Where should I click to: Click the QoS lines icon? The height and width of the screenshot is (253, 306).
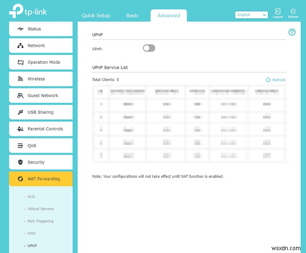pyautogui.click(x=20, y=145)
